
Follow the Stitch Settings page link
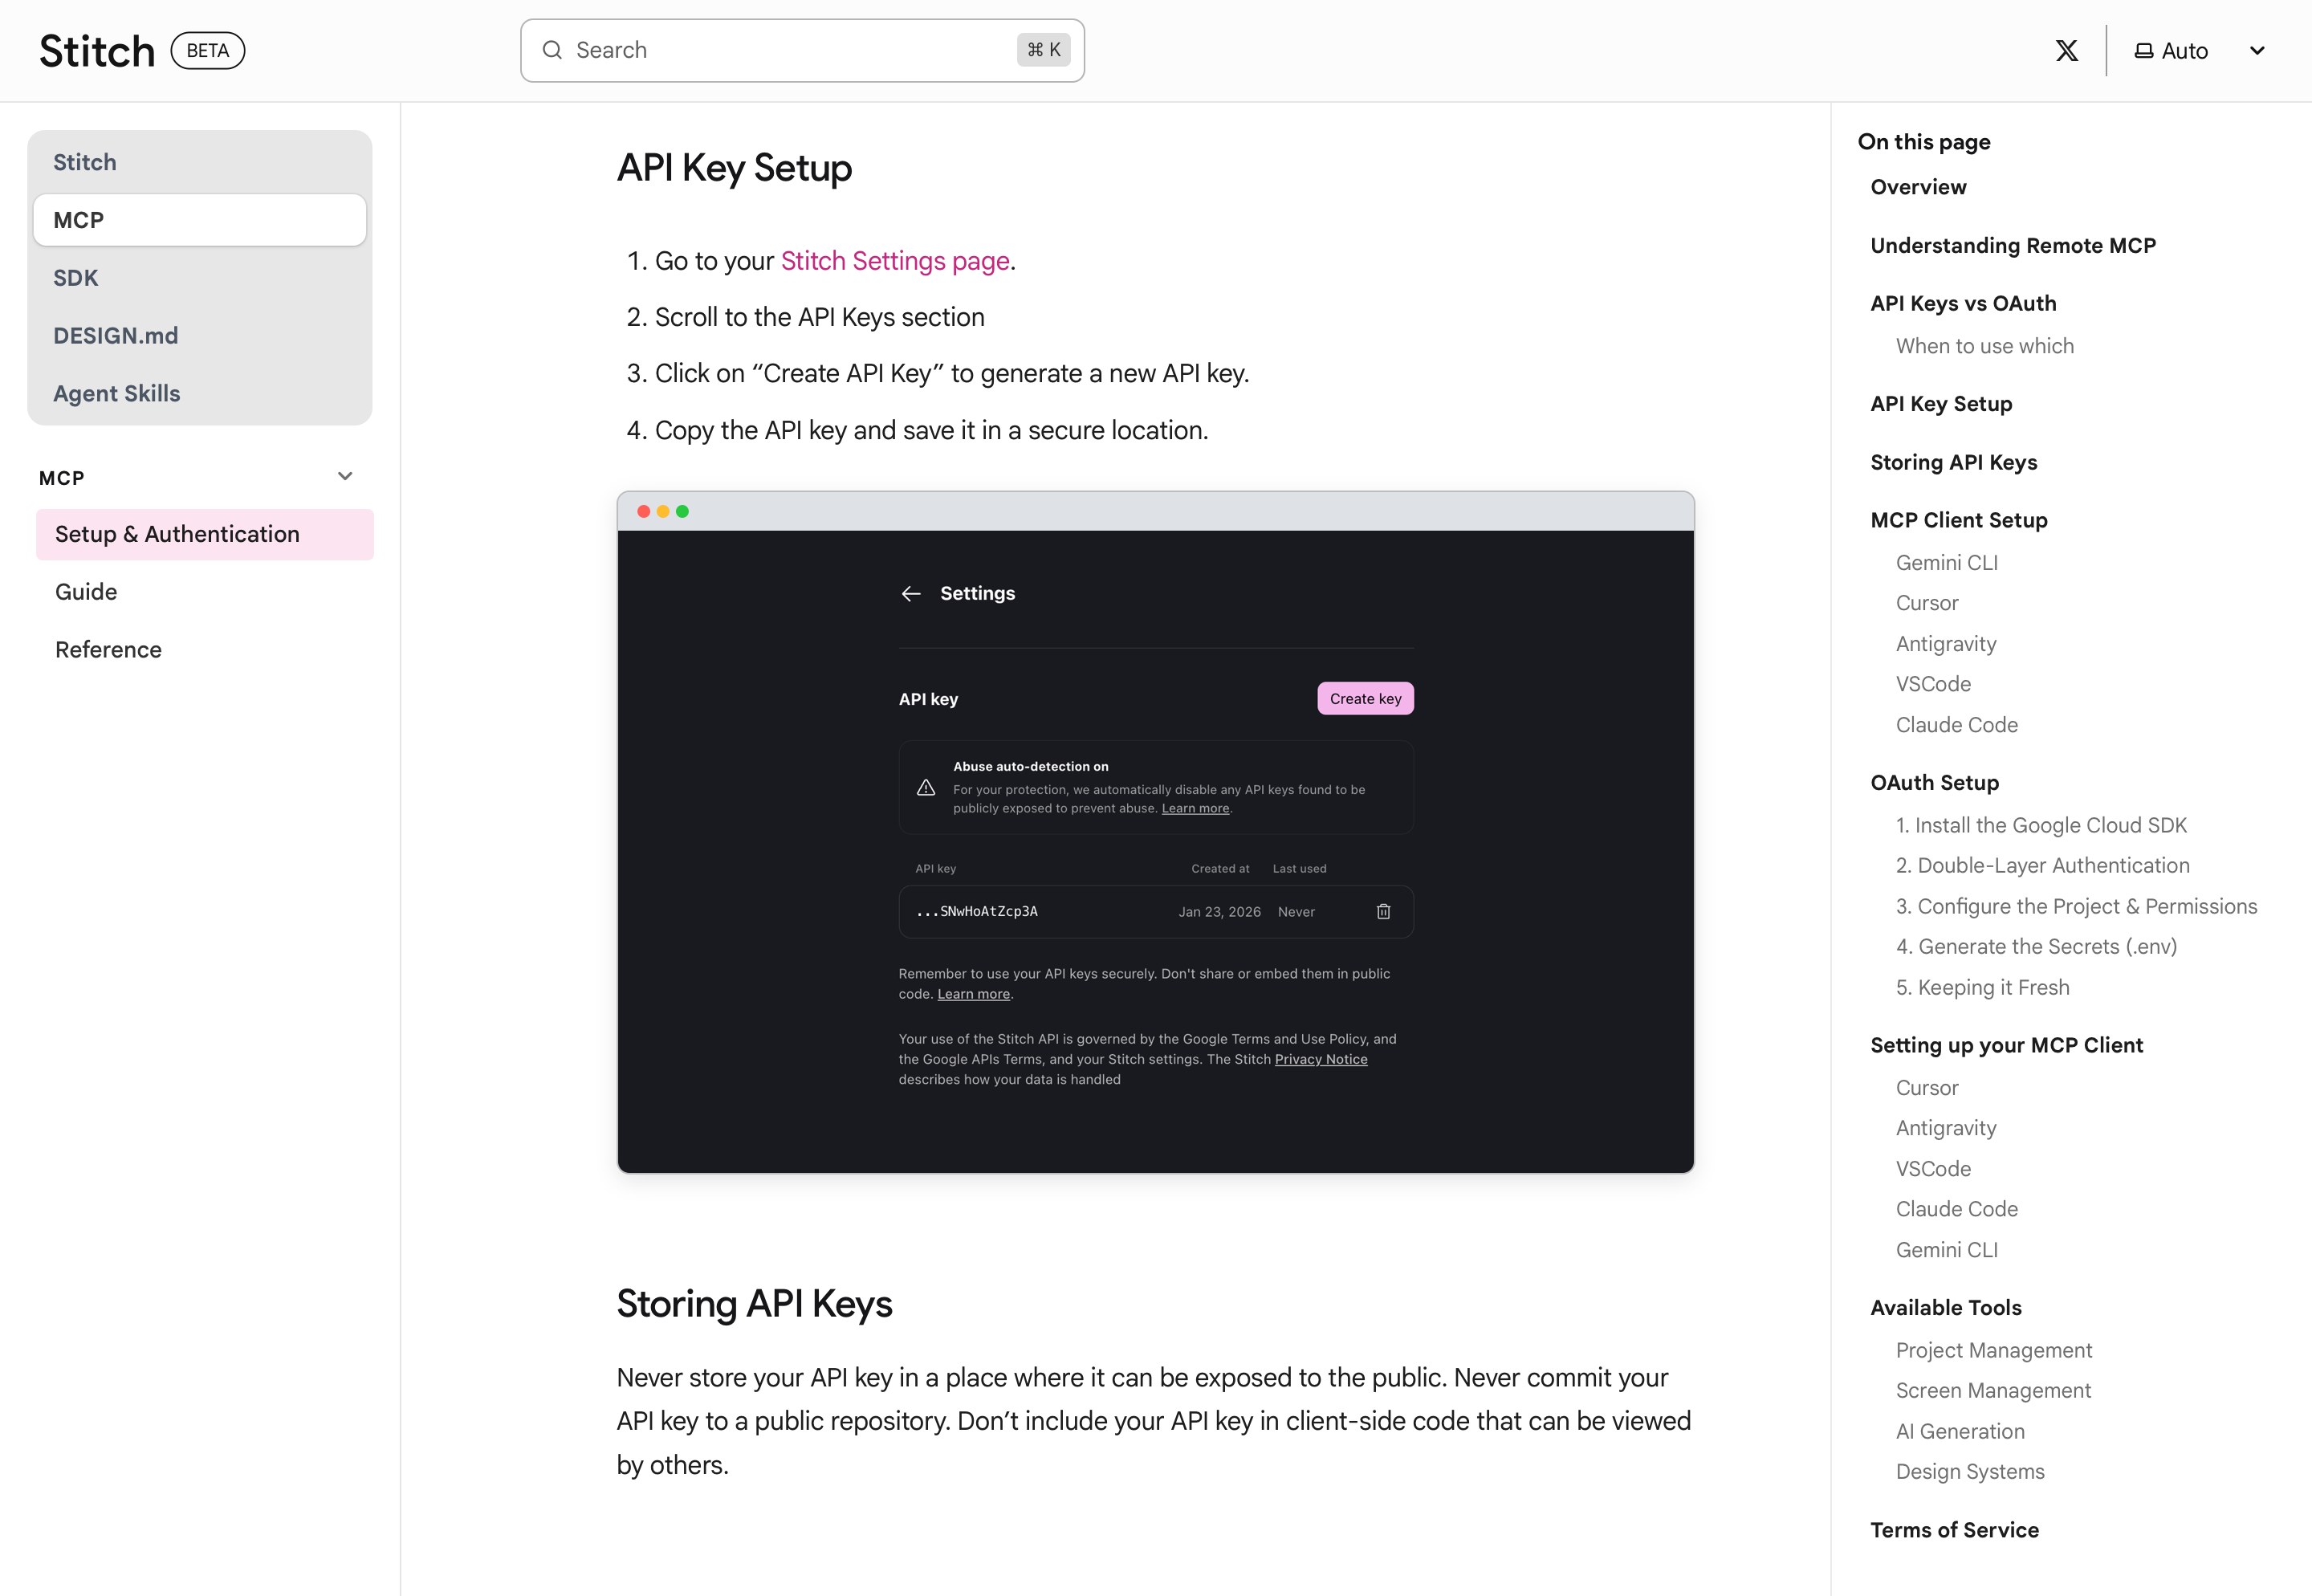(x=895, y=261)
